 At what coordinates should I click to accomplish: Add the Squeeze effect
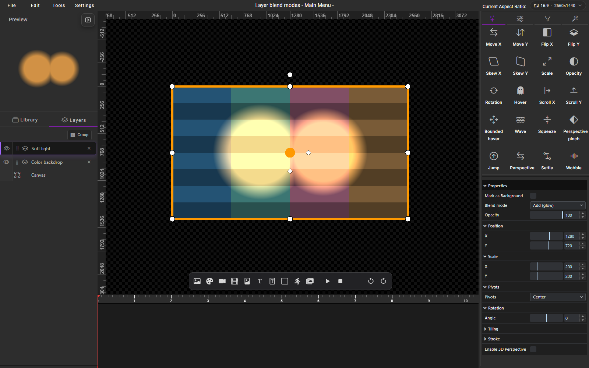click(x=547, y=124)
